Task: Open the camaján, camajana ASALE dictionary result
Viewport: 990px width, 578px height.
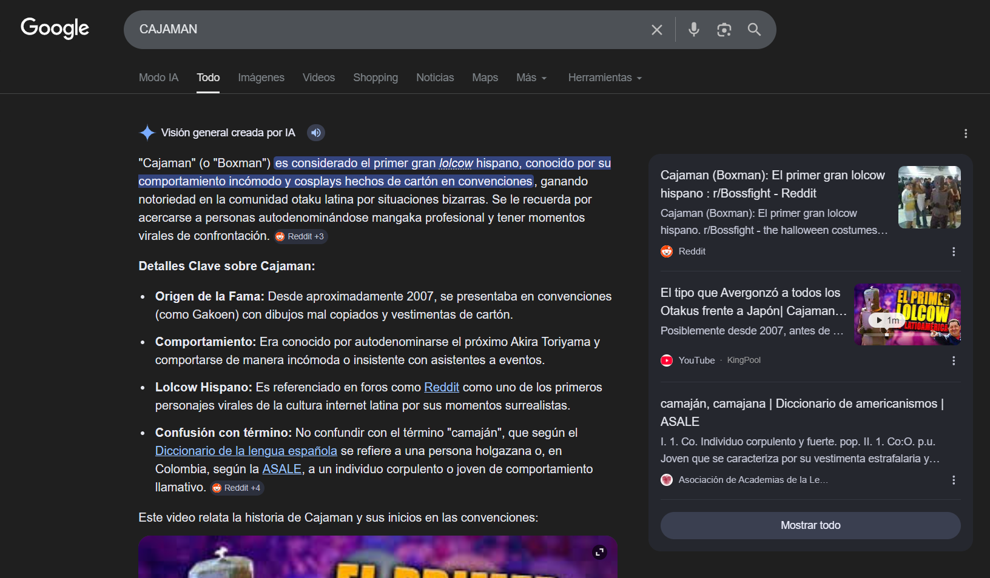Action: click(802, 413)
